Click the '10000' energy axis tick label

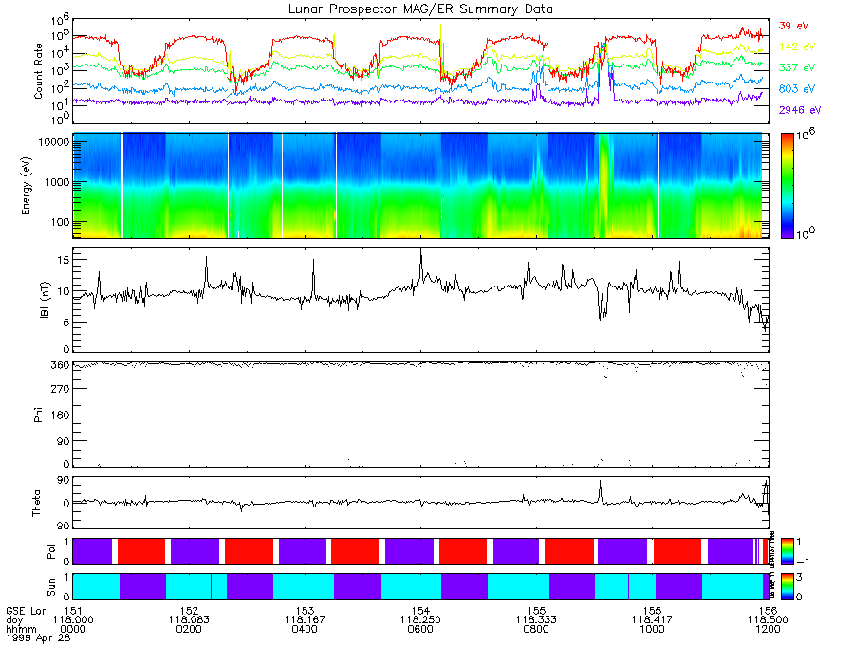[54, 142]
